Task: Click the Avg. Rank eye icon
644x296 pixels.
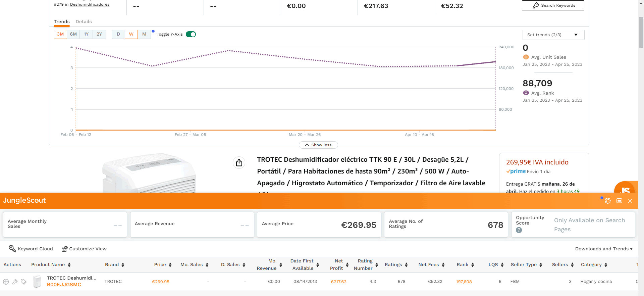Action: pyautogui.click(x=526, y=93)
